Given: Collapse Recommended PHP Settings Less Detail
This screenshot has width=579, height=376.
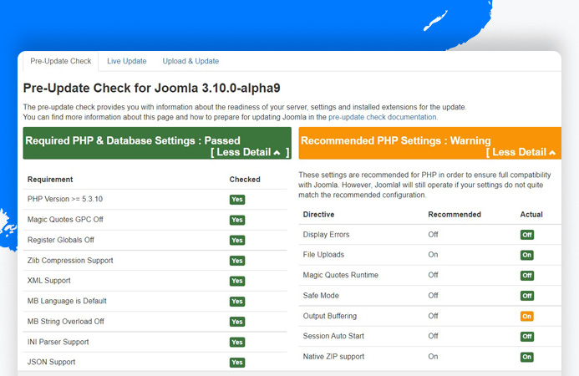Looking at the screenshot, I should point(521,152).
